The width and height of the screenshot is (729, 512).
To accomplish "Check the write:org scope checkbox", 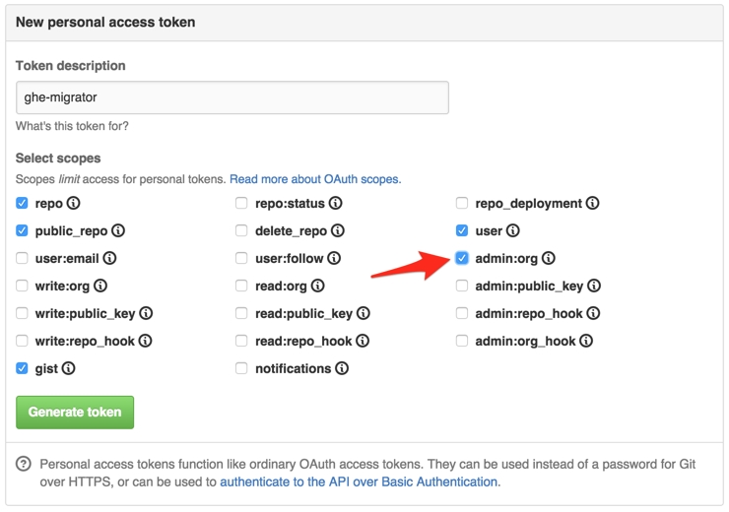I will click(x=23, y=287).
